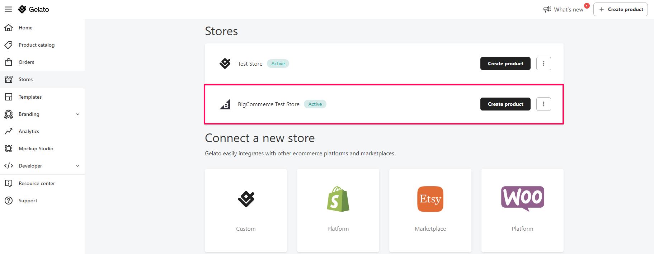
Task: Click the Test Store Gelato logo icon
Action: pos(225,64)
